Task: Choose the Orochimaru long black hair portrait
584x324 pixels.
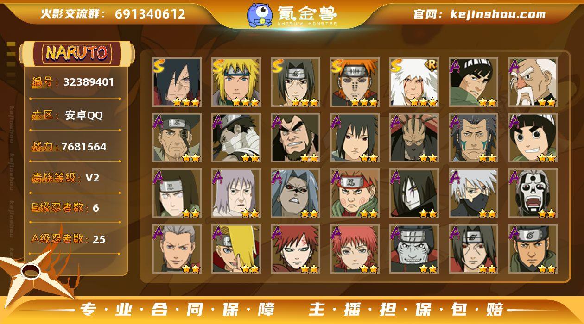Action: click(x=414, y=193)
